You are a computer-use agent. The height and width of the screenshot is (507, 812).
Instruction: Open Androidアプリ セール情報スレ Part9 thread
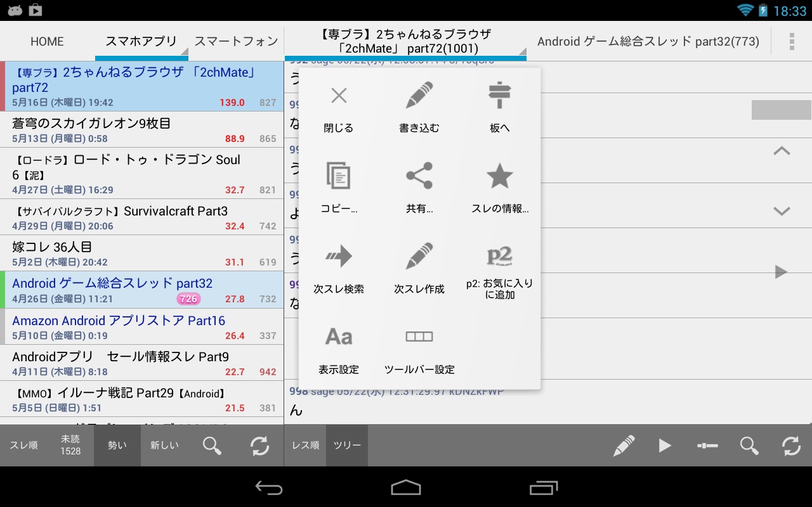(x=141, y=363)
